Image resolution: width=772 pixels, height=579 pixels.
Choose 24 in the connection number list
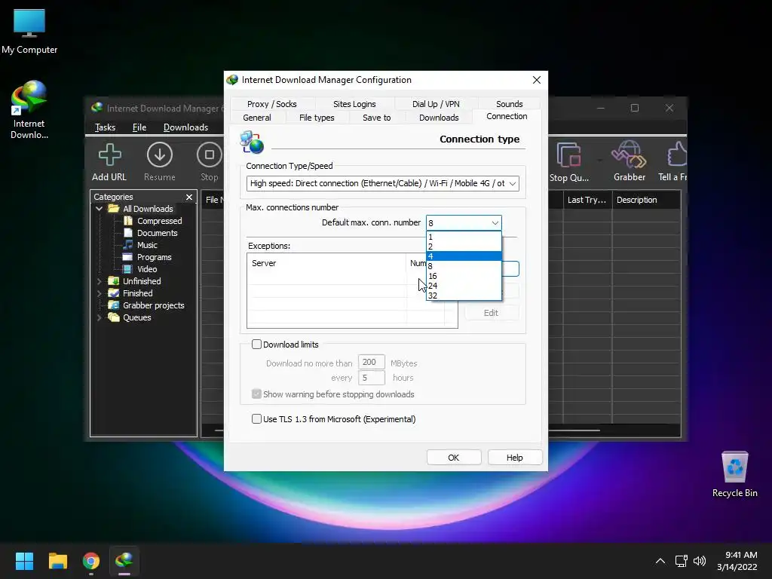coord(464,286)
